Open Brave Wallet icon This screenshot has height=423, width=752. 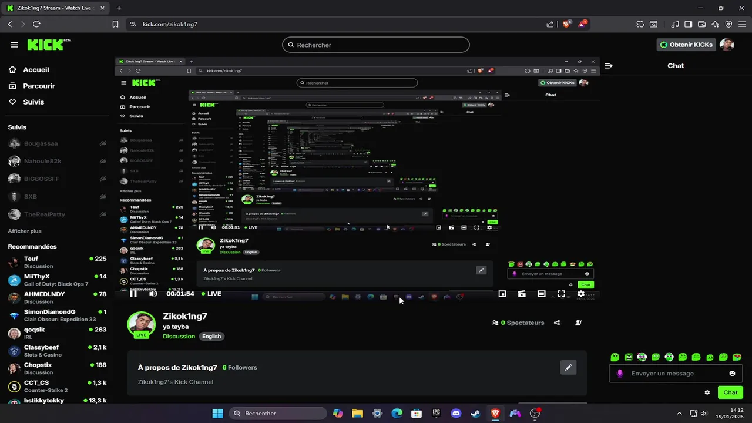(701, 24)
